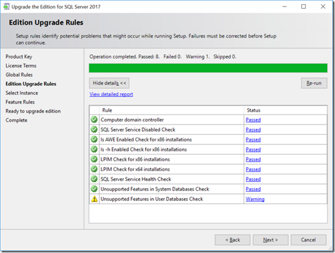The image size is (335, 253).
Task: Re-run the edition upgrade rules
Action: click(x=314, y=83)
